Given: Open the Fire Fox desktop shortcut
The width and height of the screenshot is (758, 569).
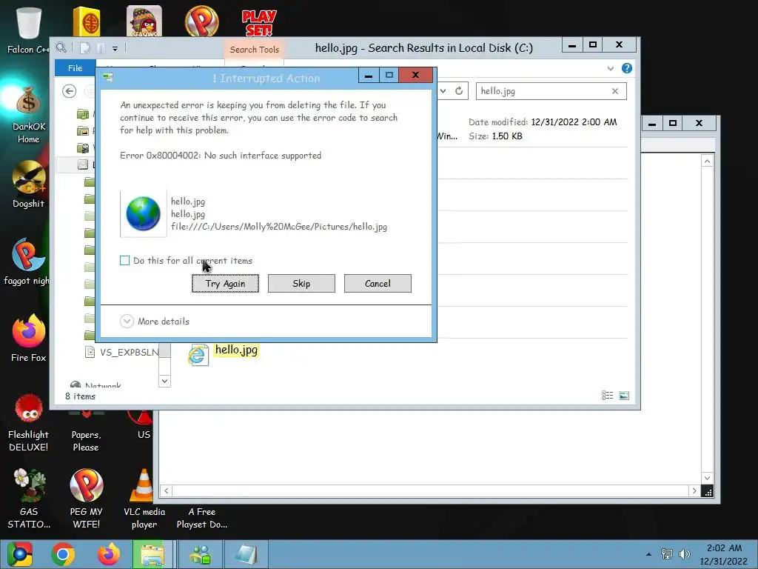Looking at the screenshot, I should 29,338.
